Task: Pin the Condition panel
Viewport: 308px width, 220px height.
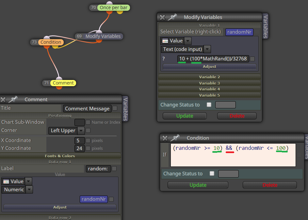Action: point(175,138)
